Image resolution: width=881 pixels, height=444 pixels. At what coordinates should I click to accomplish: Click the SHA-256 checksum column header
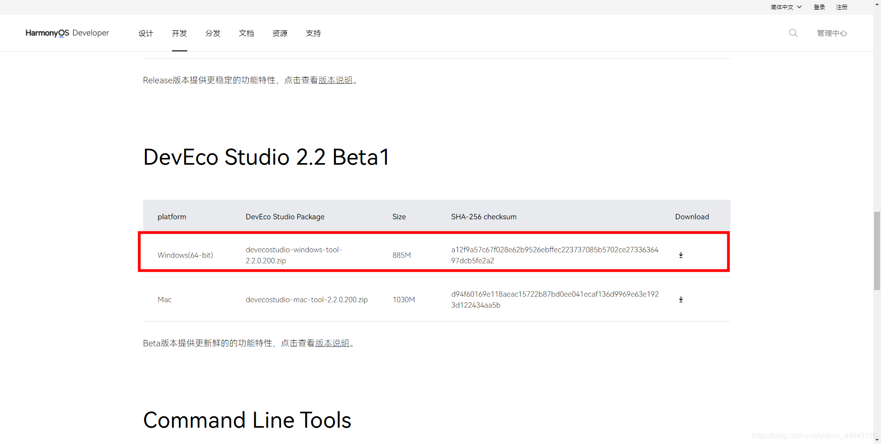click(484, 217)
